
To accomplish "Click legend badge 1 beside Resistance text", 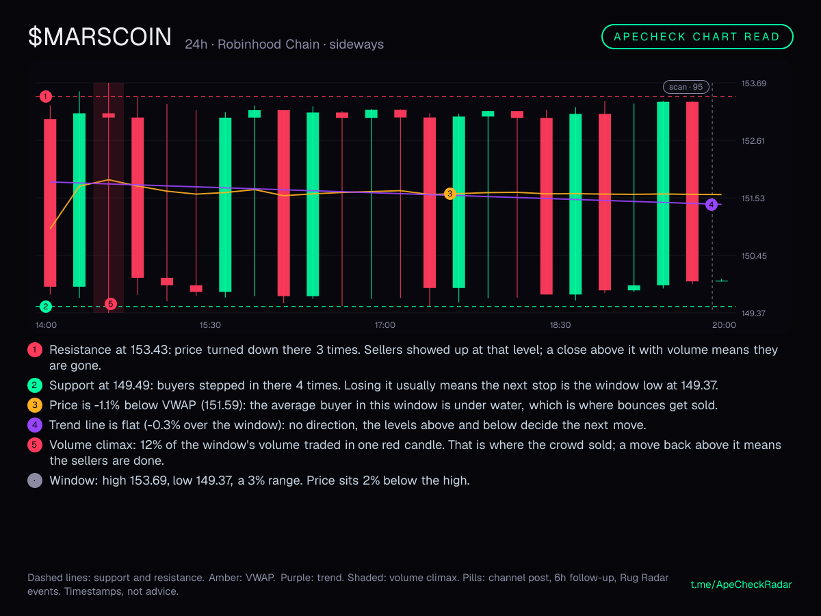I will coord(35,350).
